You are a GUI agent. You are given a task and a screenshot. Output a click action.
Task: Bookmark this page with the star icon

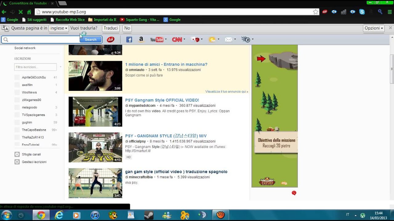tap(316, 12)
